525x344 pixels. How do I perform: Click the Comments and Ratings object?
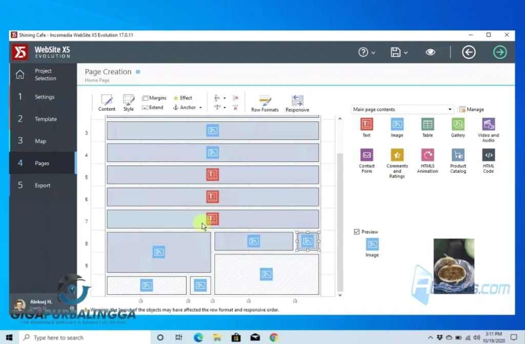[397, 155]
